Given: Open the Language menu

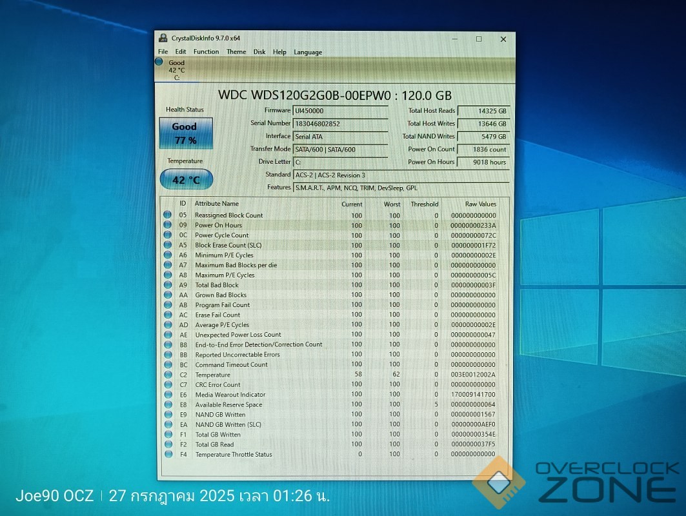Looking at the screenshot, I should point(308,52).
